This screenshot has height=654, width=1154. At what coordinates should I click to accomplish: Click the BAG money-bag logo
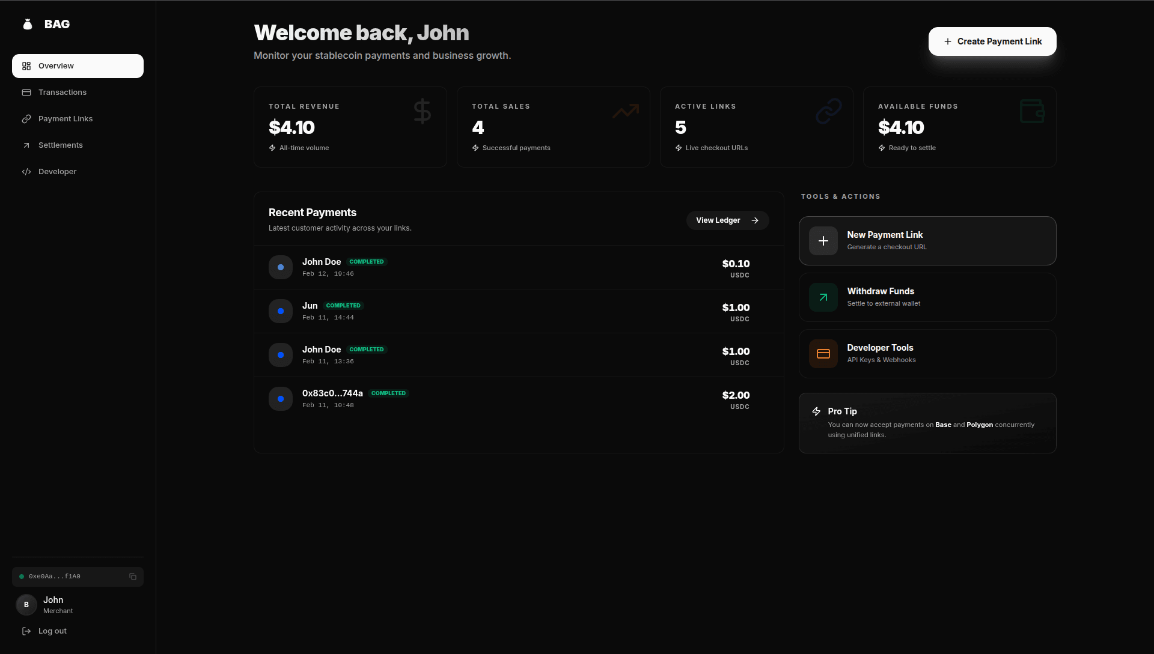coord(27,24)
